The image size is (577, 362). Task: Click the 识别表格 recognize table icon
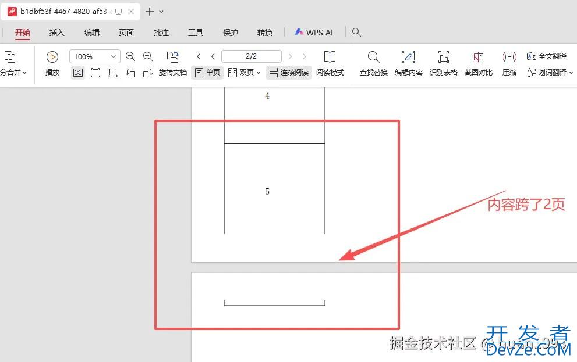444,57
